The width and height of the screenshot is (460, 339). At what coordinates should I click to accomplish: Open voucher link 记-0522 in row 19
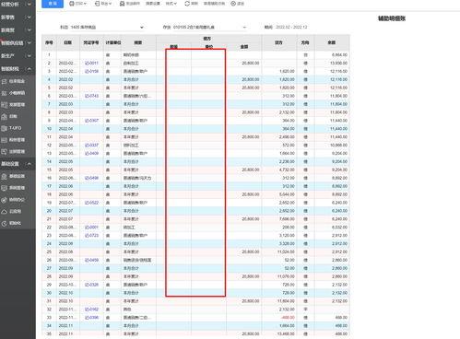coord(91,203)
